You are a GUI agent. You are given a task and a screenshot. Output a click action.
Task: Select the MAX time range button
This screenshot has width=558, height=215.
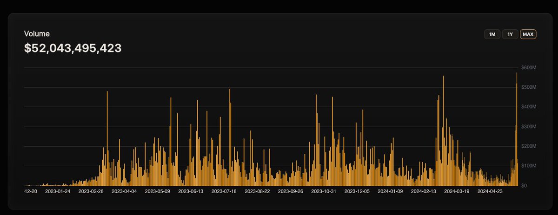(x=528, y=34)
